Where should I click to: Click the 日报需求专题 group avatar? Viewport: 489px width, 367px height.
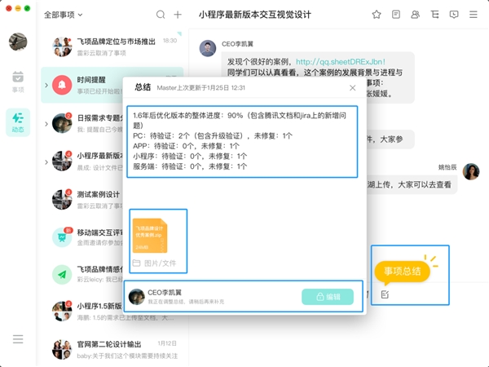(62, 123)
